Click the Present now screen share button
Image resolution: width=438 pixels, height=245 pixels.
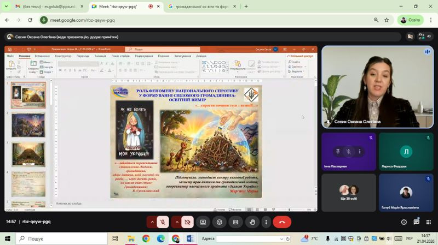[203, 222]
